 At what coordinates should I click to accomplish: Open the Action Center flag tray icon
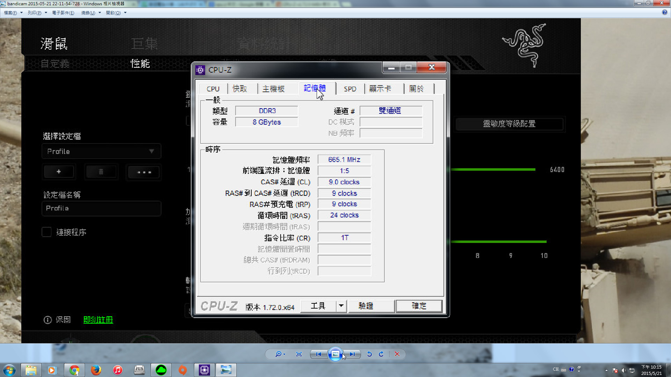pos(615,370)
